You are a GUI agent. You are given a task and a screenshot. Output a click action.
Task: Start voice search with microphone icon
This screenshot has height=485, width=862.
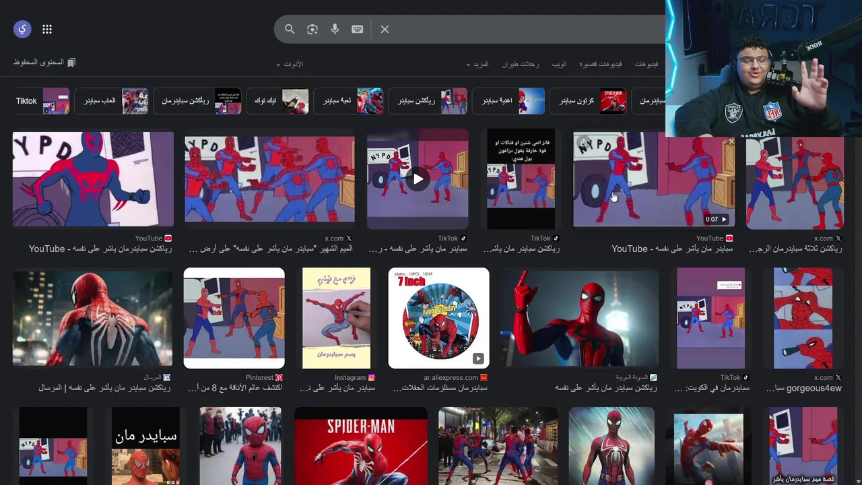(x=335, y=29)
